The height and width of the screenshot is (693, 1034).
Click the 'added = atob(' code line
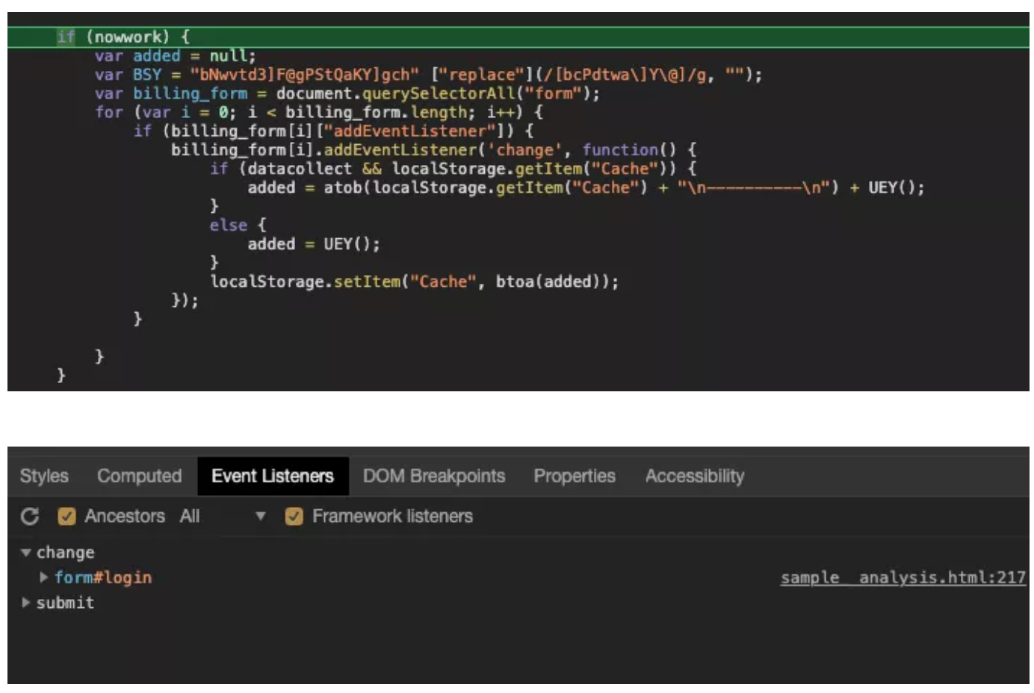point(586,187)
